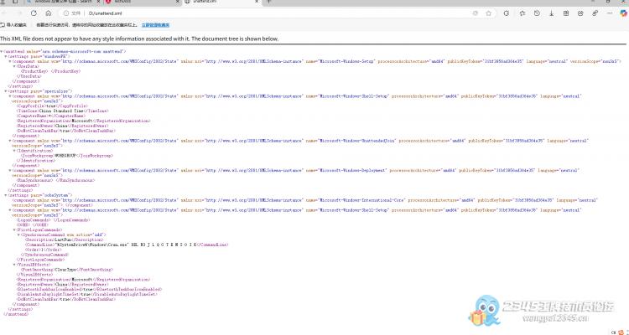The image size is (629, 335).
Task: Collapse the Identification node
Action: click(14, 151)
